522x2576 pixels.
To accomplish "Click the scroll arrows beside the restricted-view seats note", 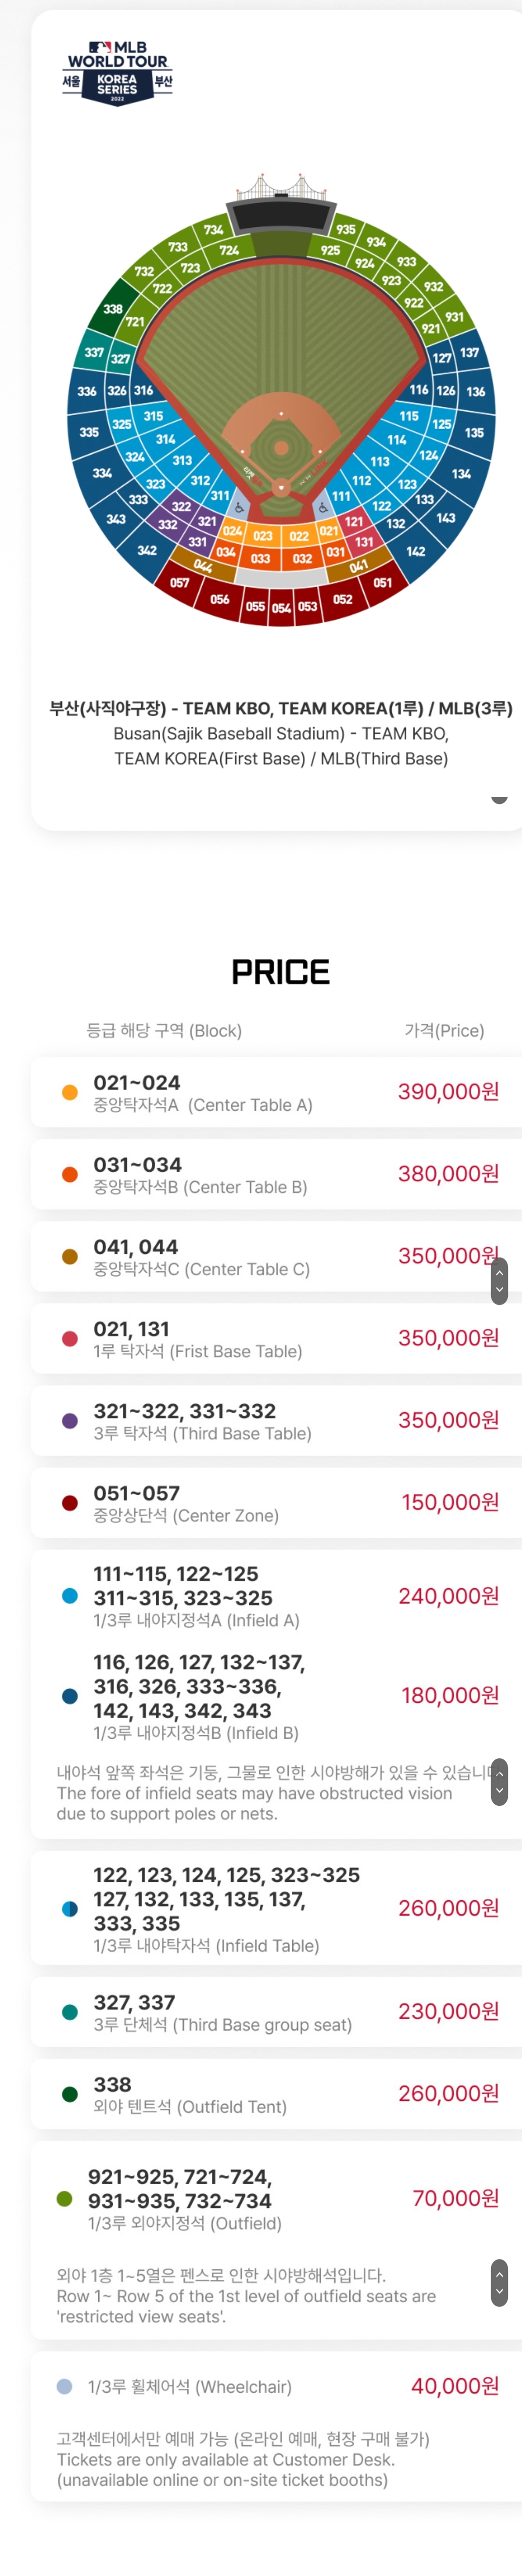I will (x=499, y=2282).
